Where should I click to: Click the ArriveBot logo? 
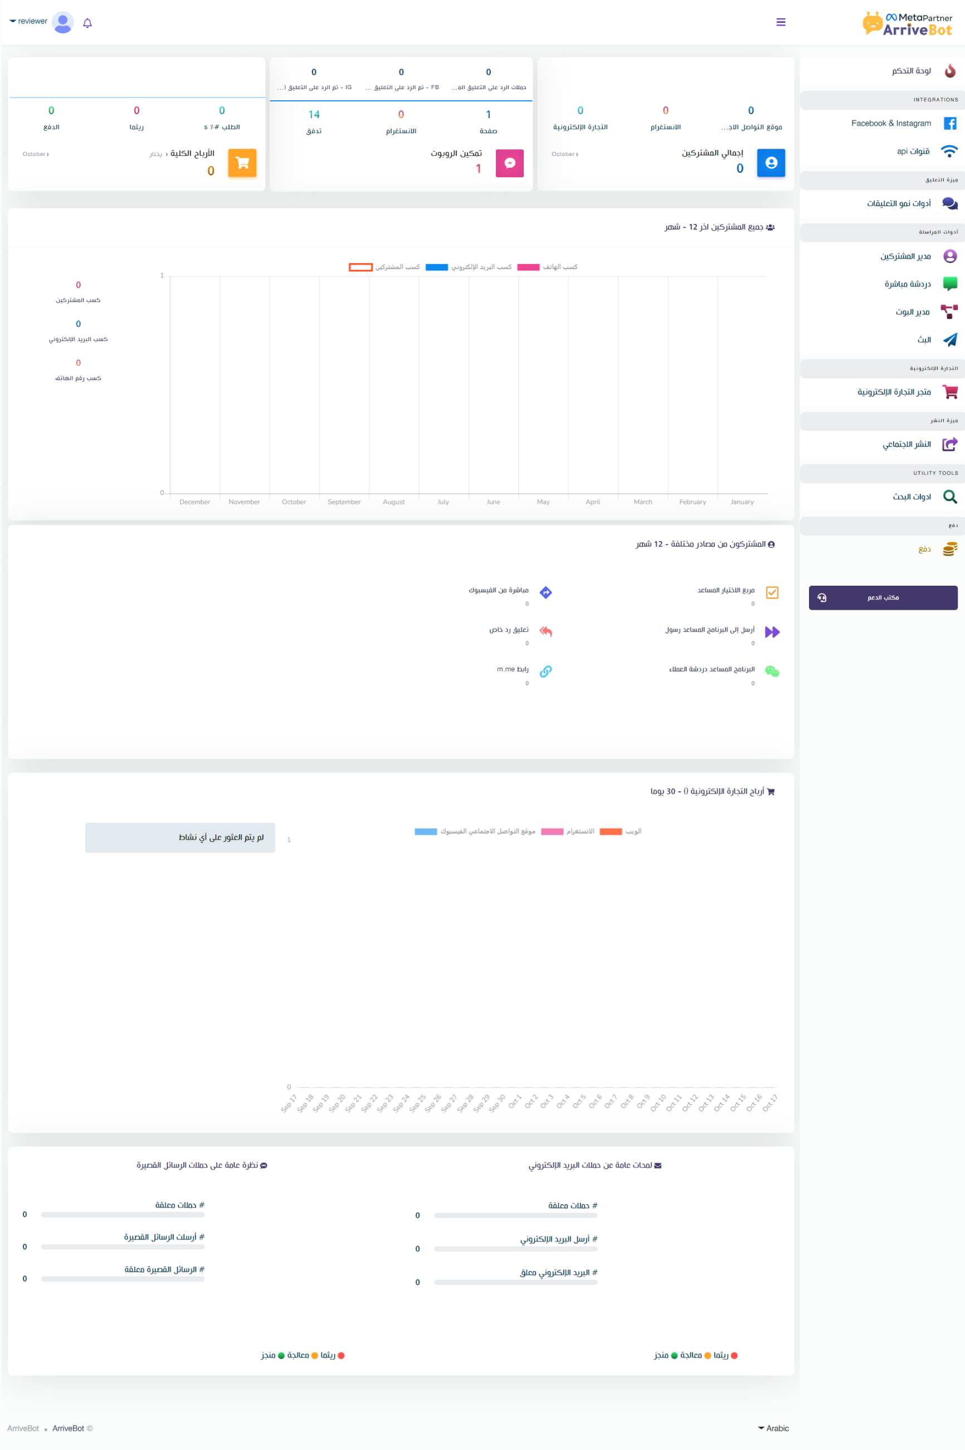tap(907, 24)
